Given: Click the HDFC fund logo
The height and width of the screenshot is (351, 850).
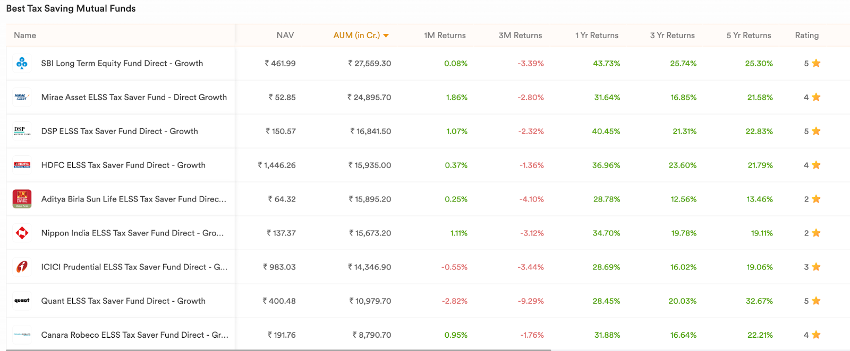Looking at the screenshot, I should 22,165.
